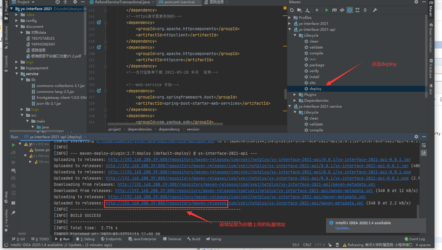Select json-lib-2.1.jar file
The height and width of the screenshot is (250, 442).
coord(49,103)
